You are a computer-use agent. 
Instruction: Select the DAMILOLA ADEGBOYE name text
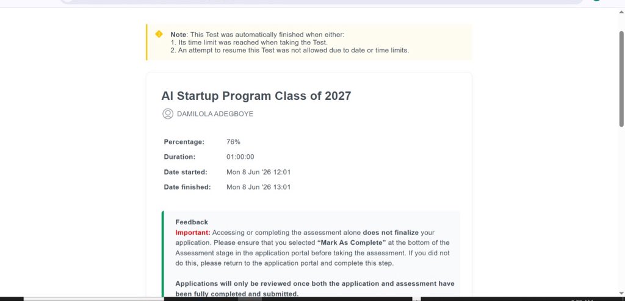click(x=215, y=114)
